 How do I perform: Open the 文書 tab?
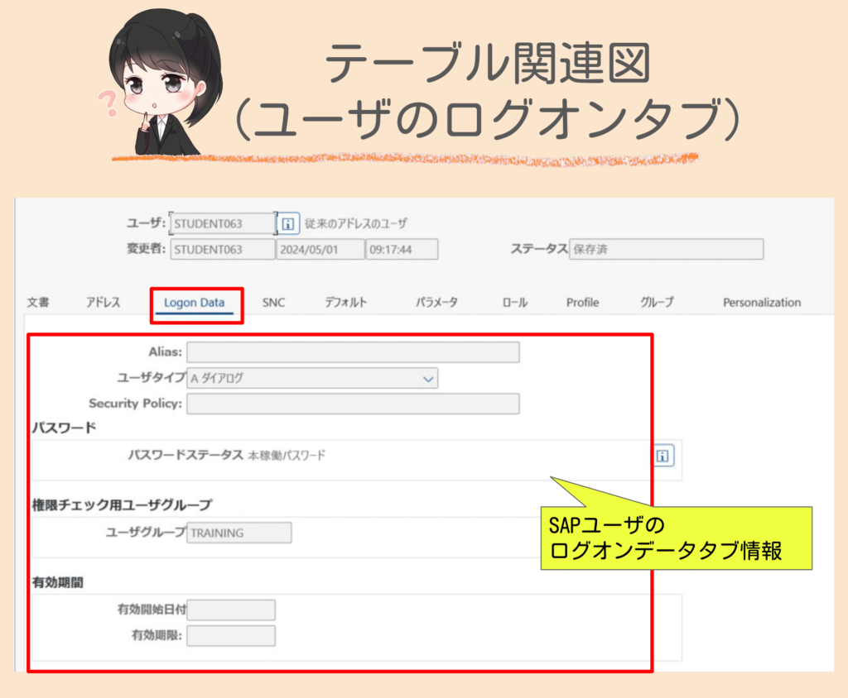(38, 303)
